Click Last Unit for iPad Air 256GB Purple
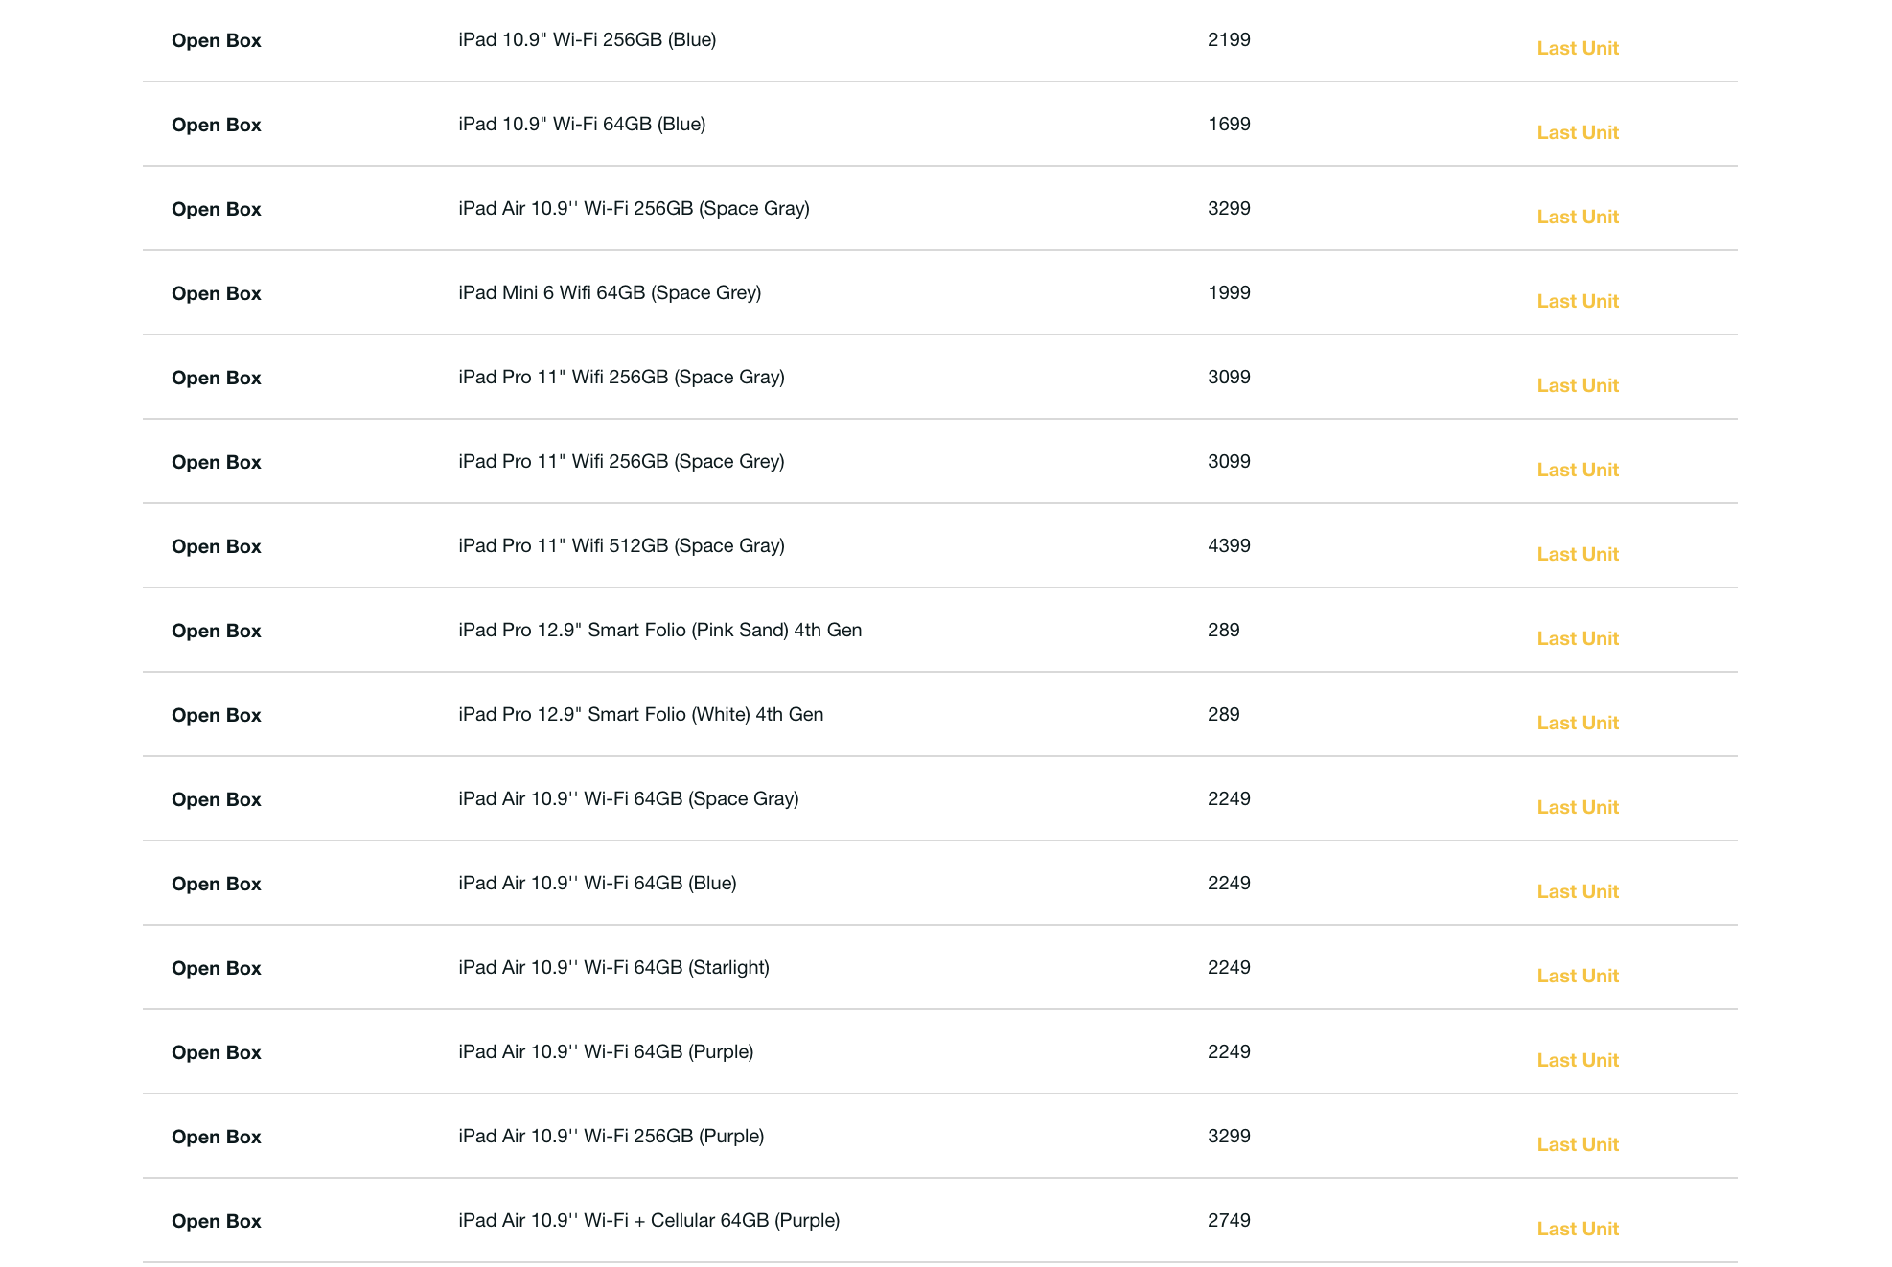This screenshot has width=1892, height=1267. point(1577,1144)
